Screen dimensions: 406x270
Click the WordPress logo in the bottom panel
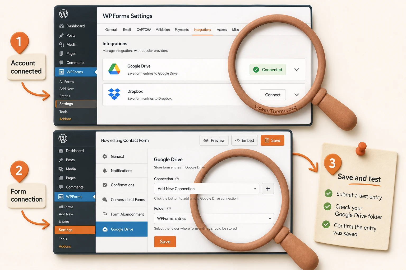63,138
